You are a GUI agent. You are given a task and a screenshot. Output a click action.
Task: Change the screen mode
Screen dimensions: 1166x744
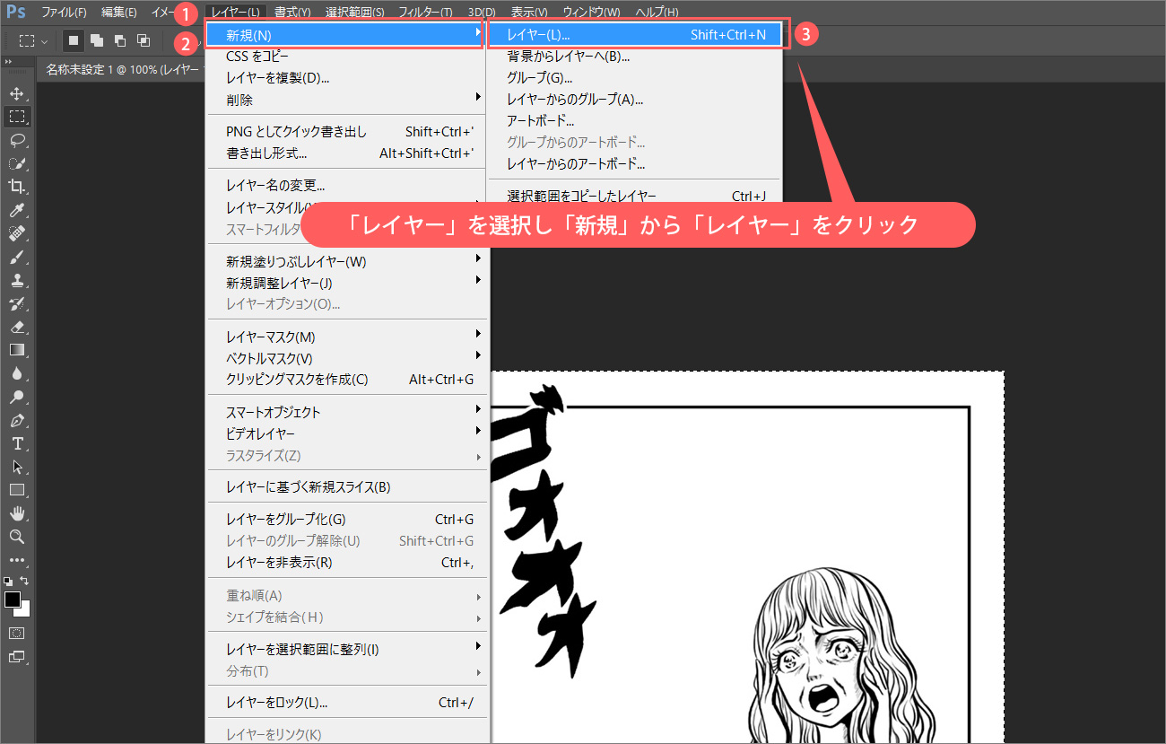click(16, 656)
